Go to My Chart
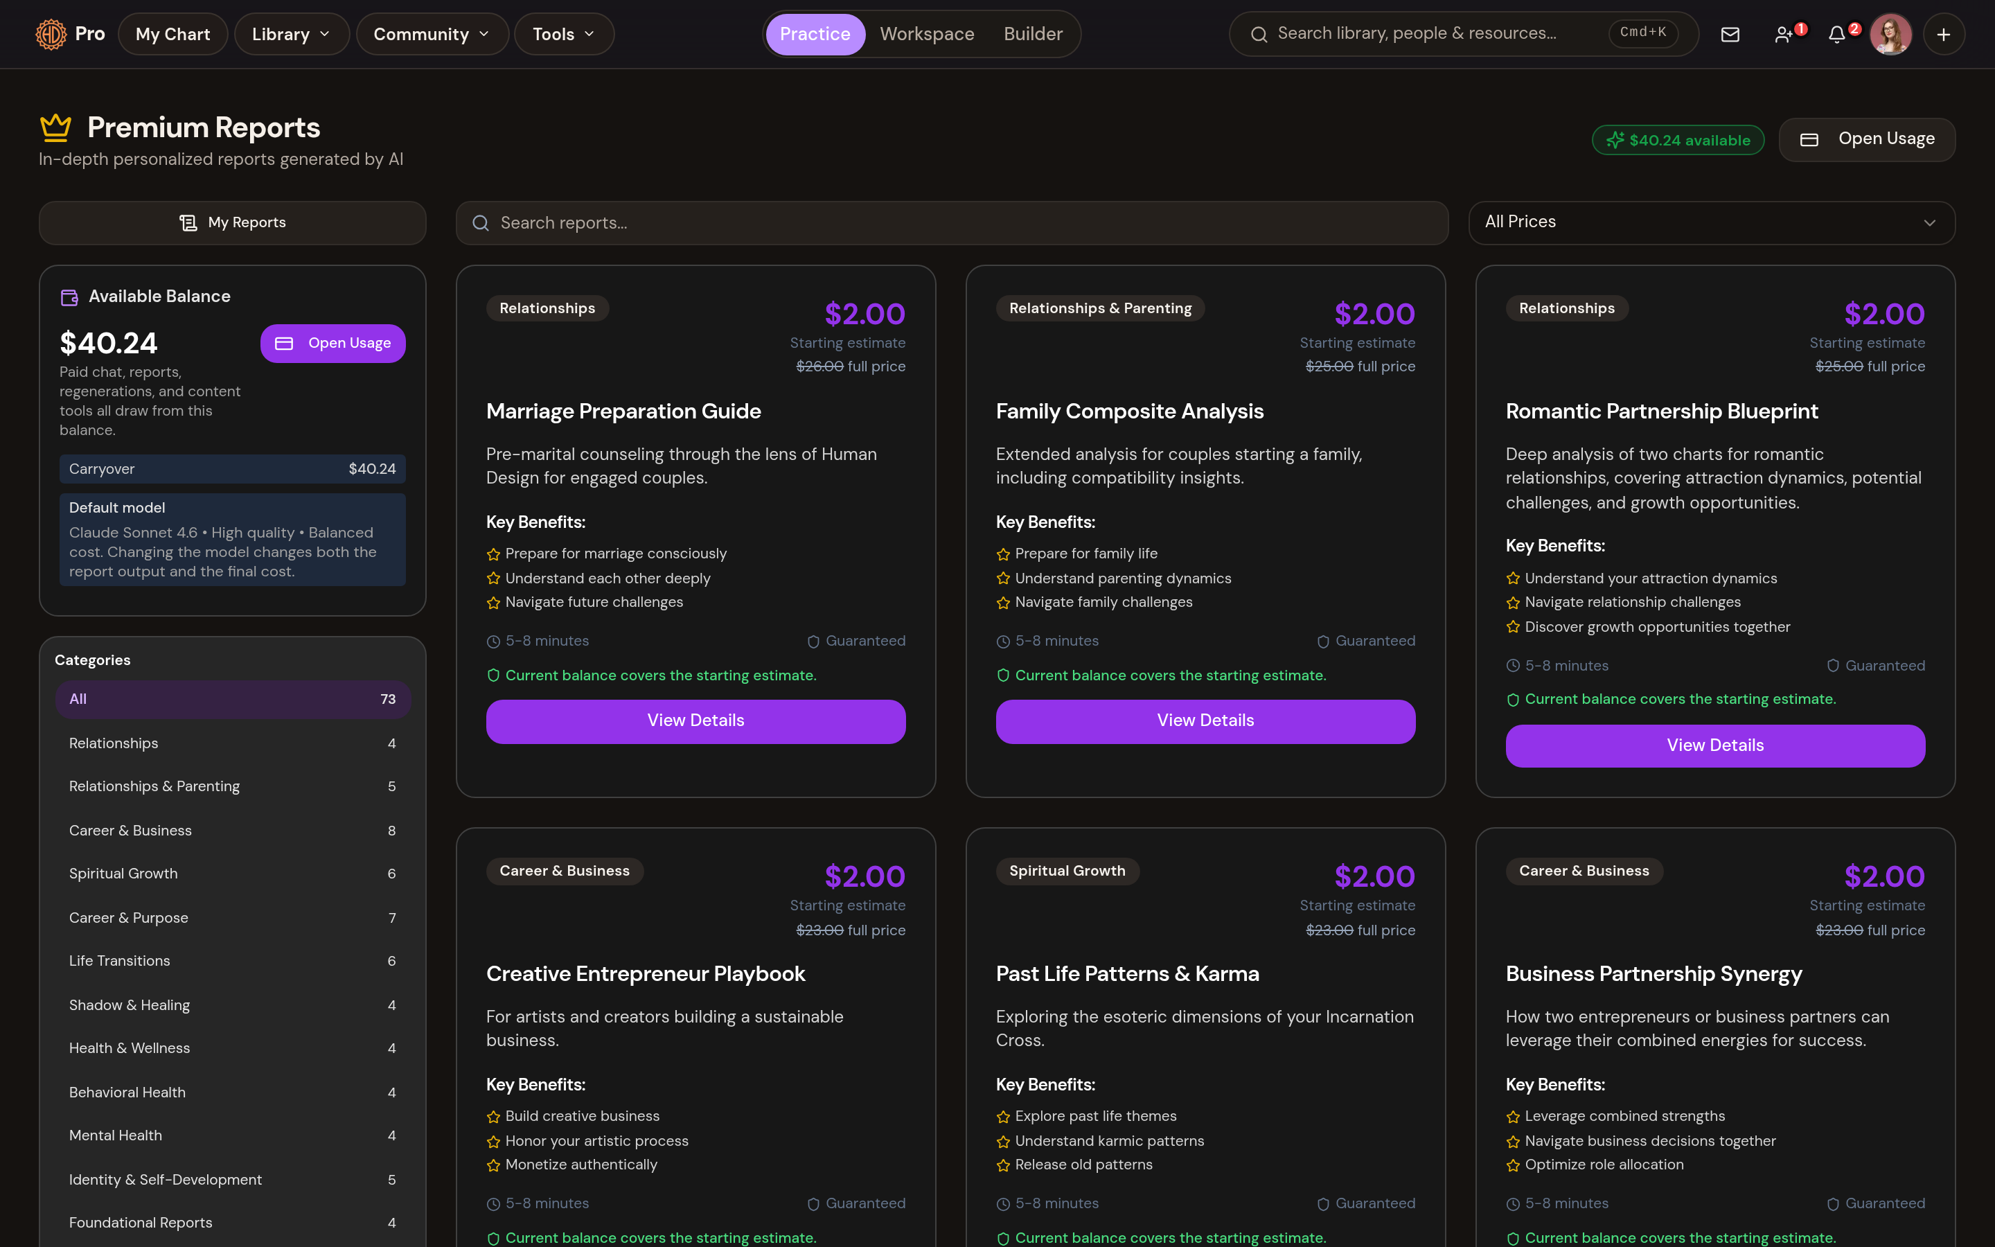This screenshot has height=1247, width=1995. [172, 34]
